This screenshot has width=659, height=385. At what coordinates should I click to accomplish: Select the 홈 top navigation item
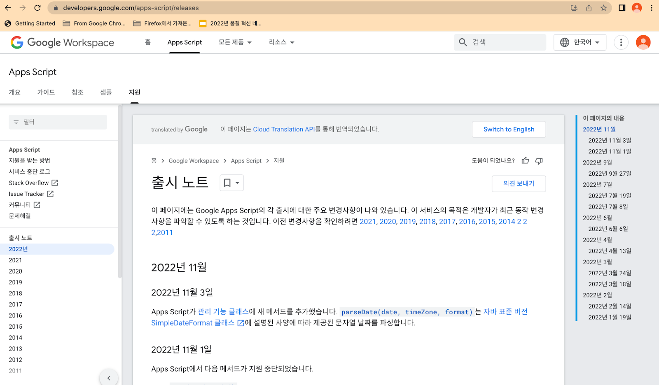coord(148,42)
